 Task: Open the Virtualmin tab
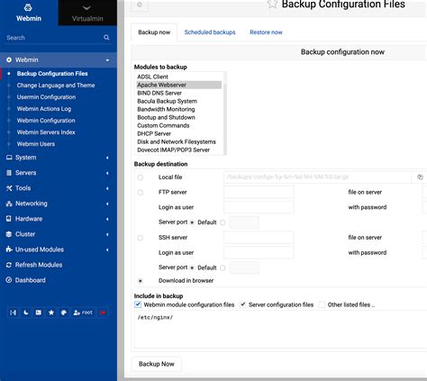[x=87, y=13]
